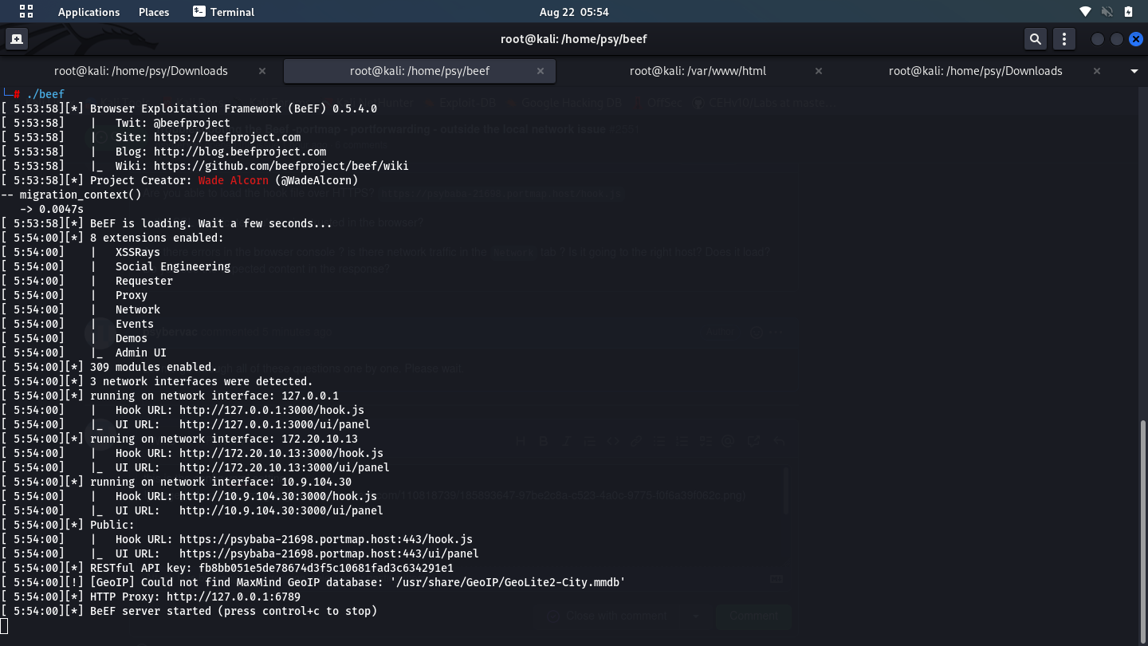Click the terminal emblem icon in the title bar
Viewport: 1148px width, 646px height.
pos(16,37)
